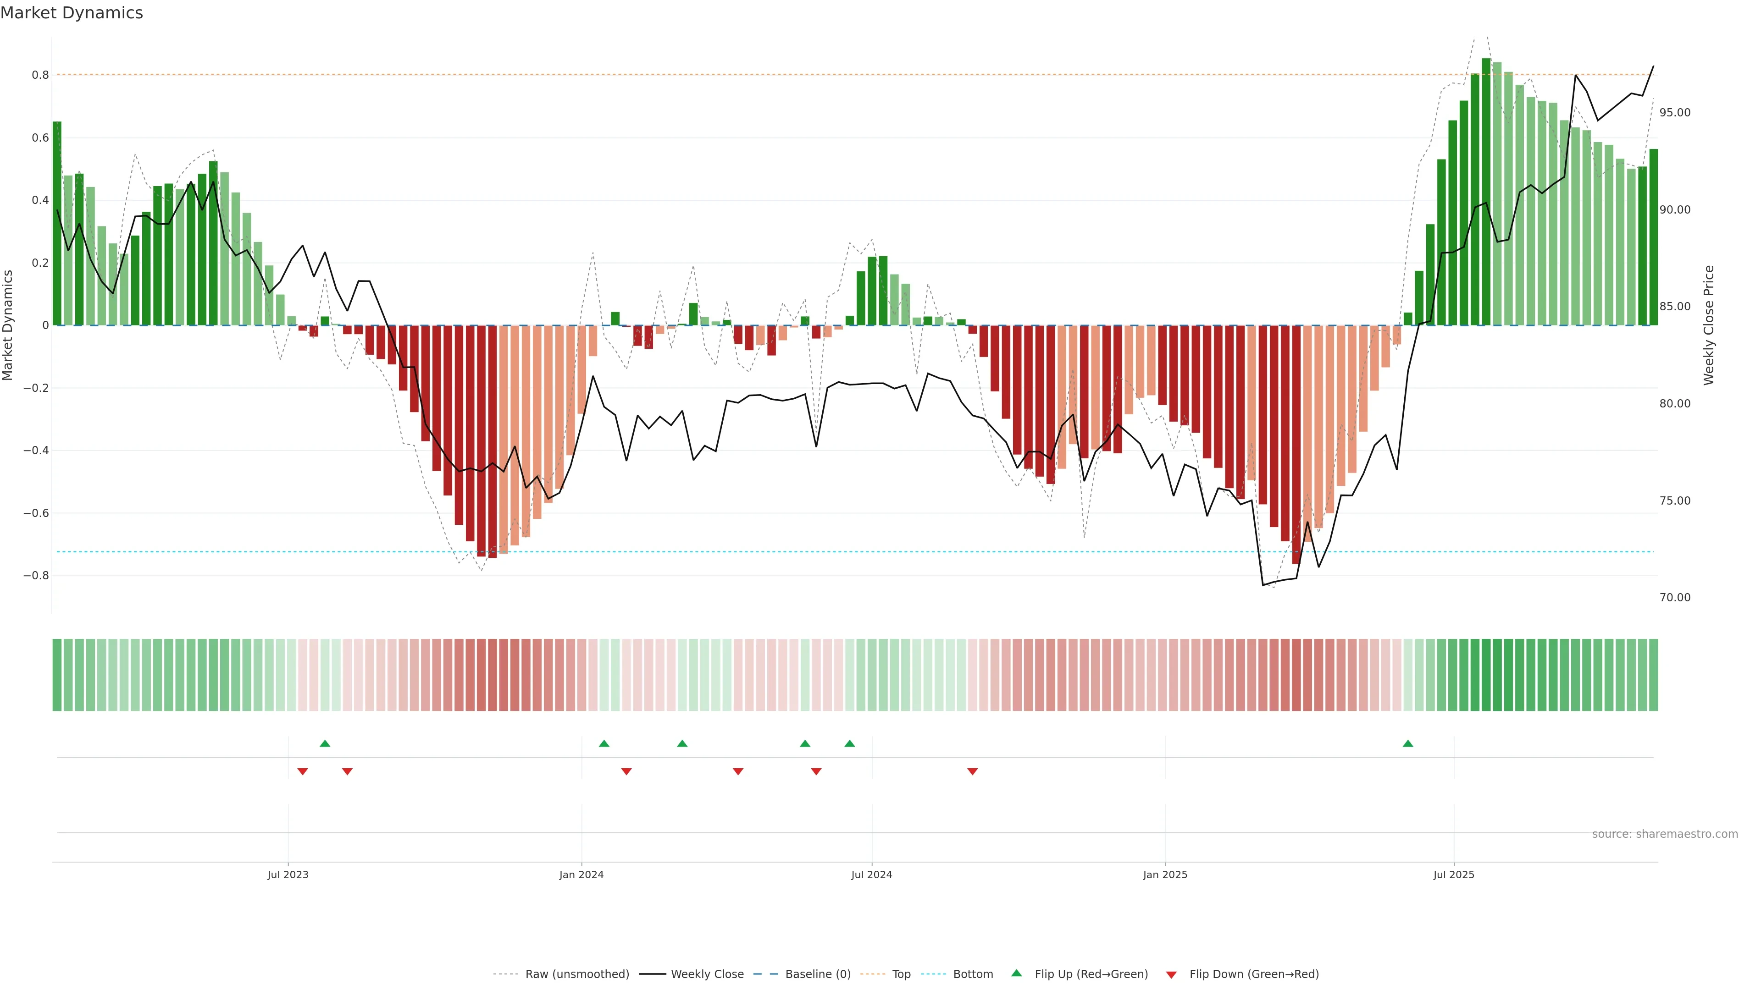
Task: Toggle the Weekly Close legend entry
Action: [707, 973]
